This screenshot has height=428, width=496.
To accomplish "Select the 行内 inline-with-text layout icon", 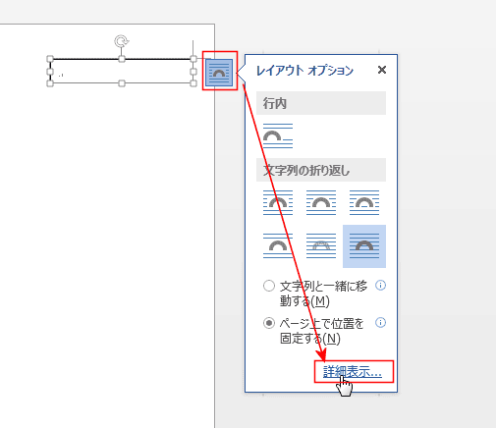I will (278, 135).
